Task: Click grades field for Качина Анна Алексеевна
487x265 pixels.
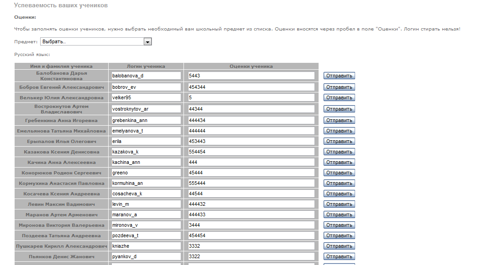Action: [x=251, y=162]
